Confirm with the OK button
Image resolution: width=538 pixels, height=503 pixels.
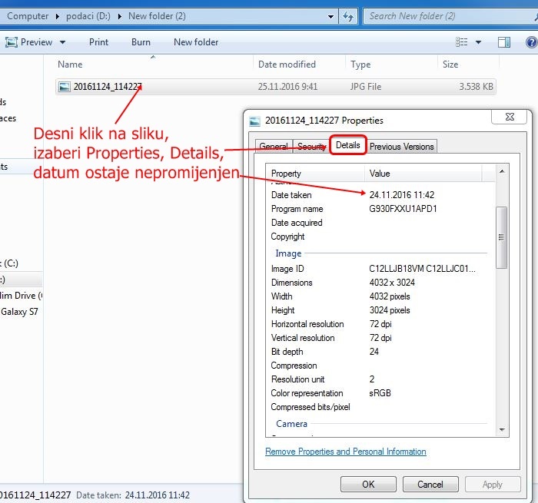pos(368,484)
